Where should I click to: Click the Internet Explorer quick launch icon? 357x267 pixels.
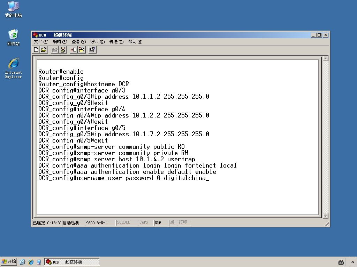click(31, 262)
